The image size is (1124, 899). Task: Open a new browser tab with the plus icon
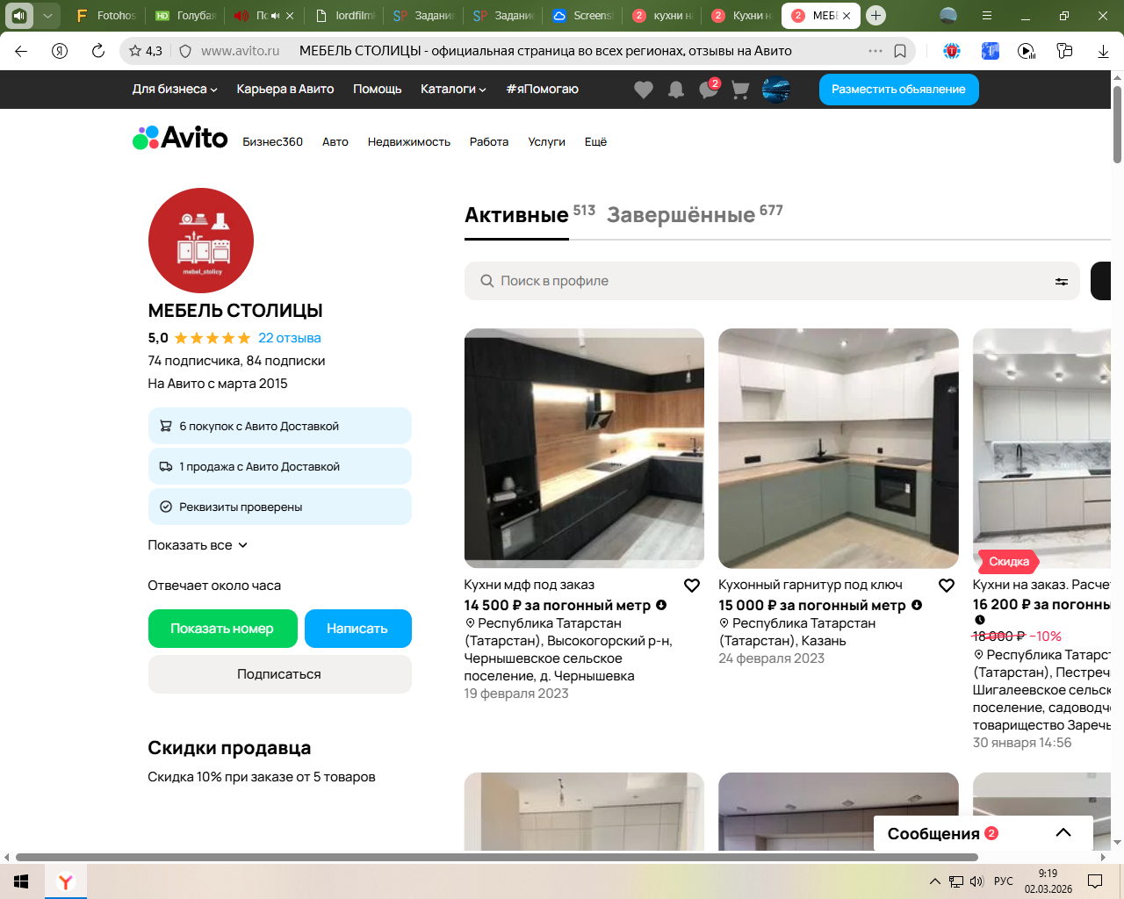[x=875, y=15]
